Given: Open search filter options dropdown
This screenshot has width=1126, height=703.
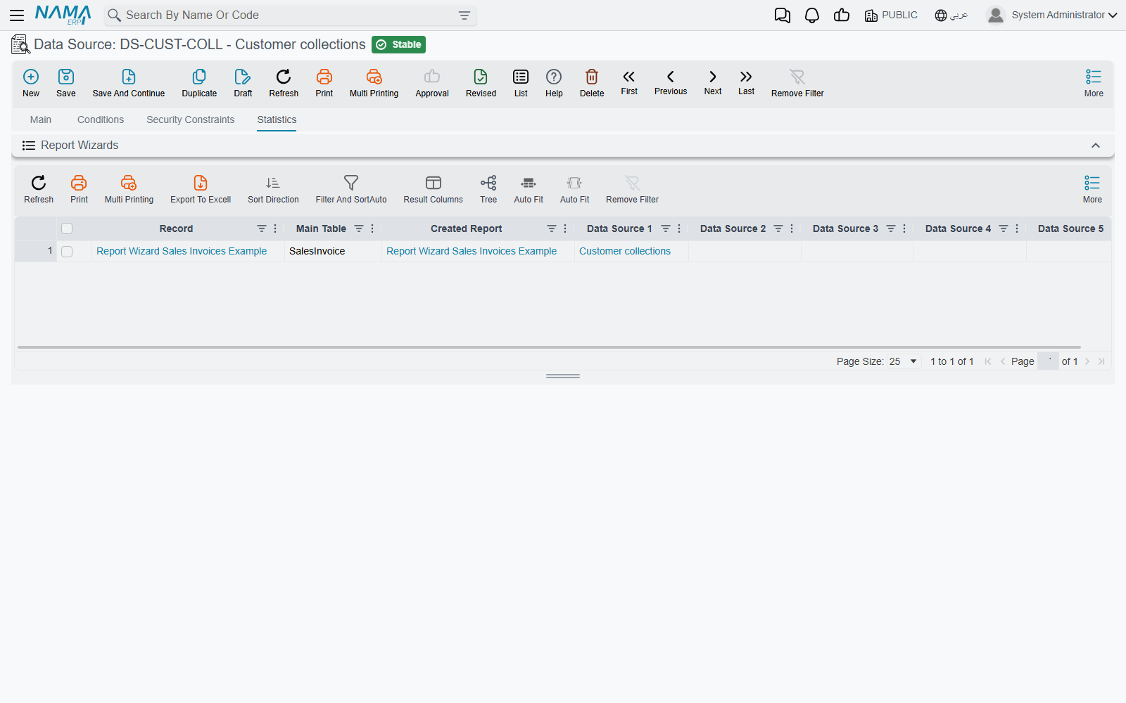Looking at the screenshot, I should click(464, 15).
